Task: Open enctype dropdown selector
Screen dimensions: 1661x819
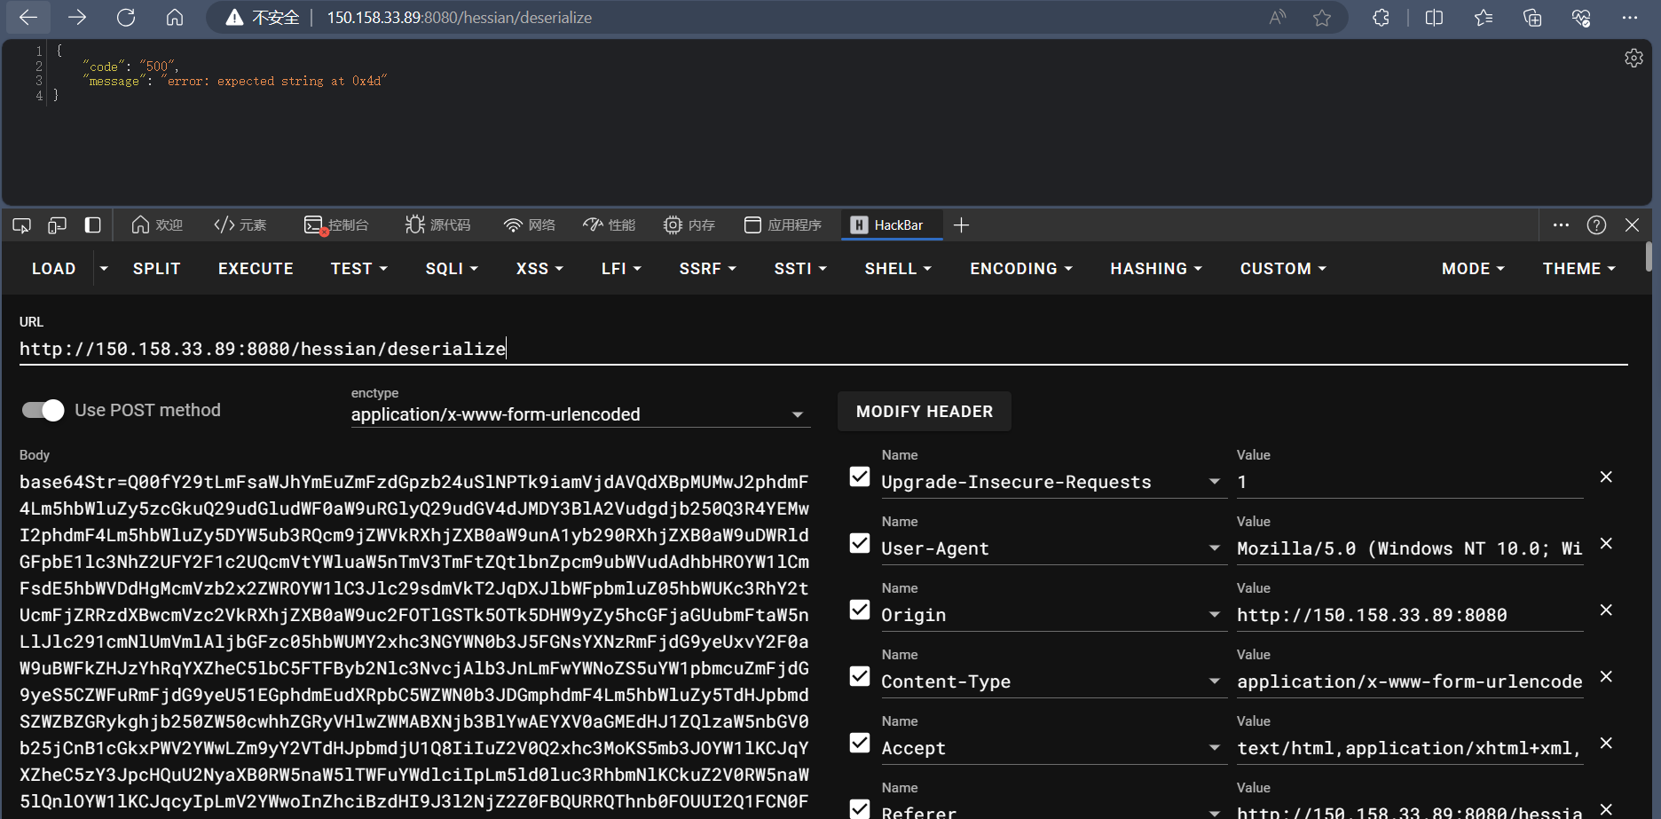Action: [580, 414]
